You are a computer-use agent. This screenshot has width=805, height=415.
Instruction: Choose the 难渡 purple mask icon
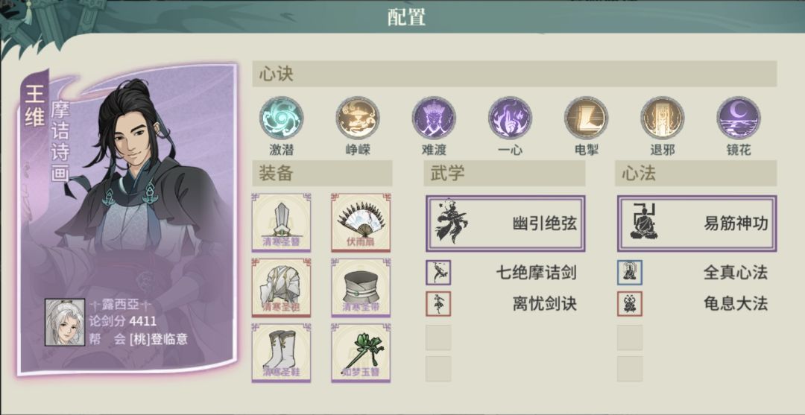point(434,118)
